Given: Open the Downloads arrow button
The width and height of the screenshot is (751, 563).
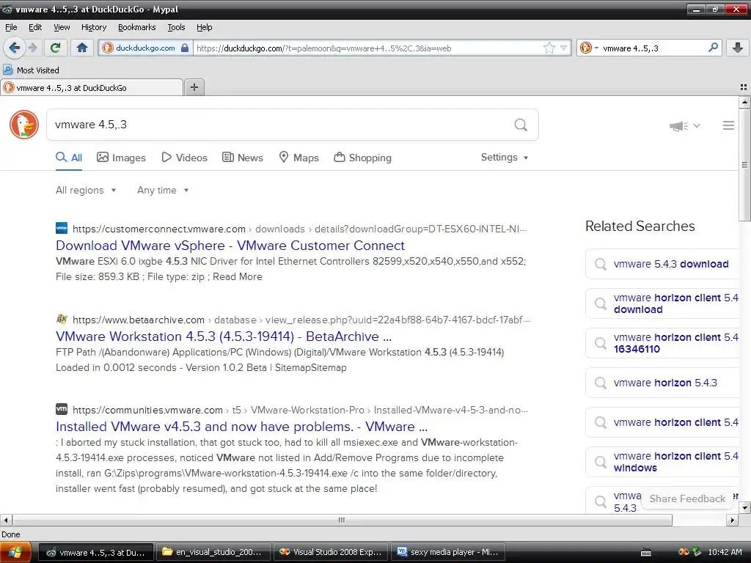Looking at the screenshot, I should coord(738,48).
